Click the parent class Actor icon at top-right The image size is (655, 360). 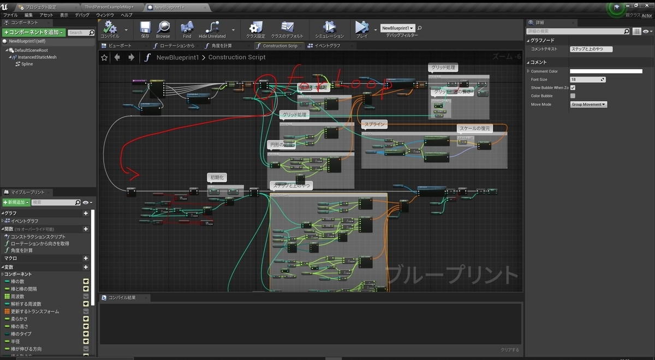(617, 8)
